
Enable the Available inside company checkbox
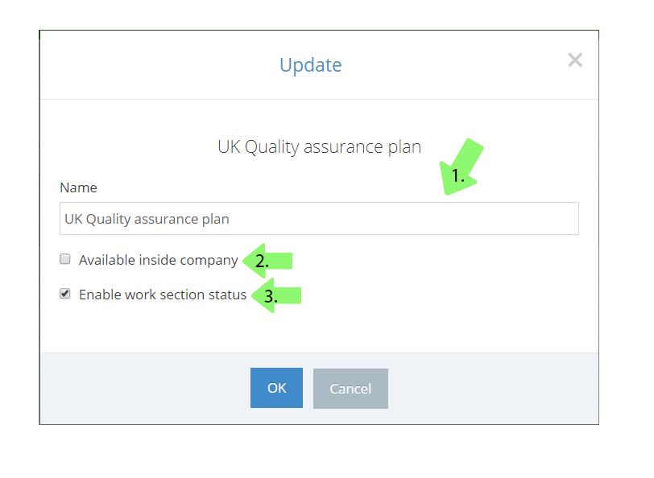[x=65, y=259]
